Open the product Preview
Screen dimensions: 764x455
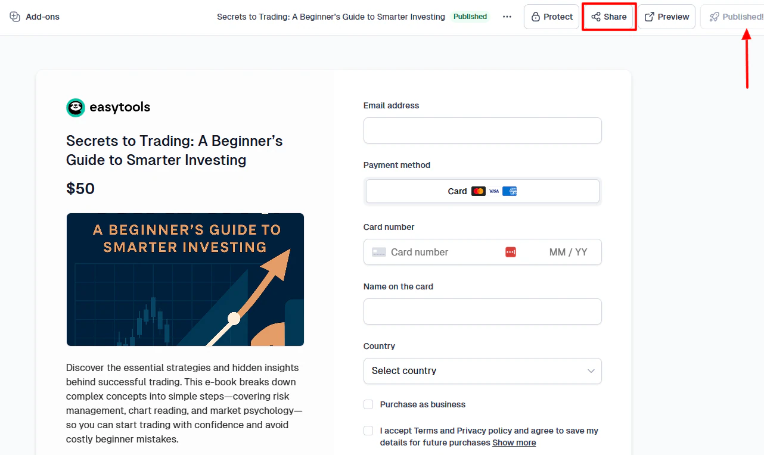667,17
